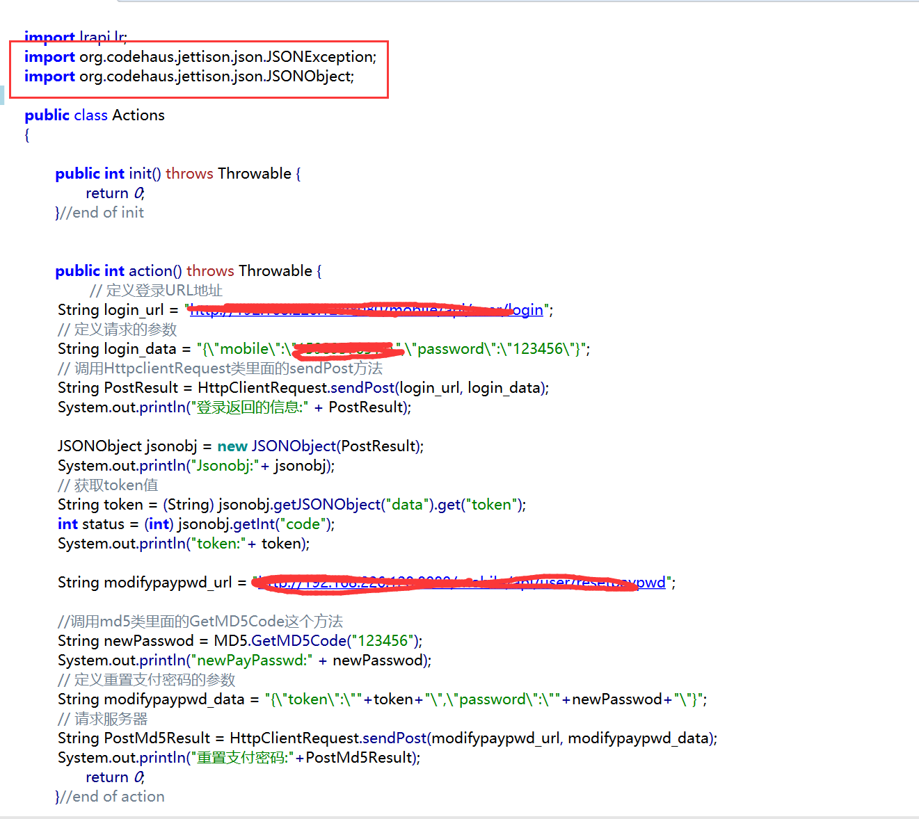This screenshot has height=819, width=919.
Task: Place cursor on 'public class Actions' line
Action: [x=95, y=115]
